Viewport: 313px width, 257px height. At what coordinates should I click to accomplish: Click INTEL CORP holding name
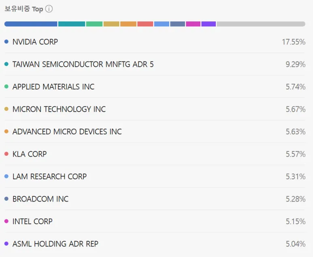pyautogui.click(x=32, y=221)
